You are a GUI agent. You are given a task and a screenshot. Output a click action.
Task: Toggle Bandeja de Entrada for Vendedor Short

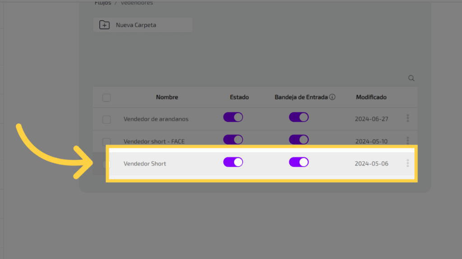[299, 162]
